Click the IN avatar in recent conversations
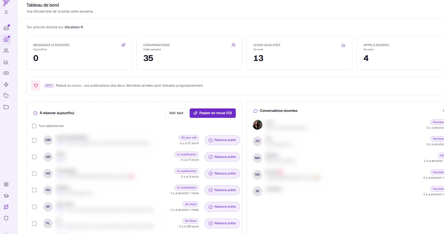The width and height of the screenshot is (444, 234). pos(258,191)
